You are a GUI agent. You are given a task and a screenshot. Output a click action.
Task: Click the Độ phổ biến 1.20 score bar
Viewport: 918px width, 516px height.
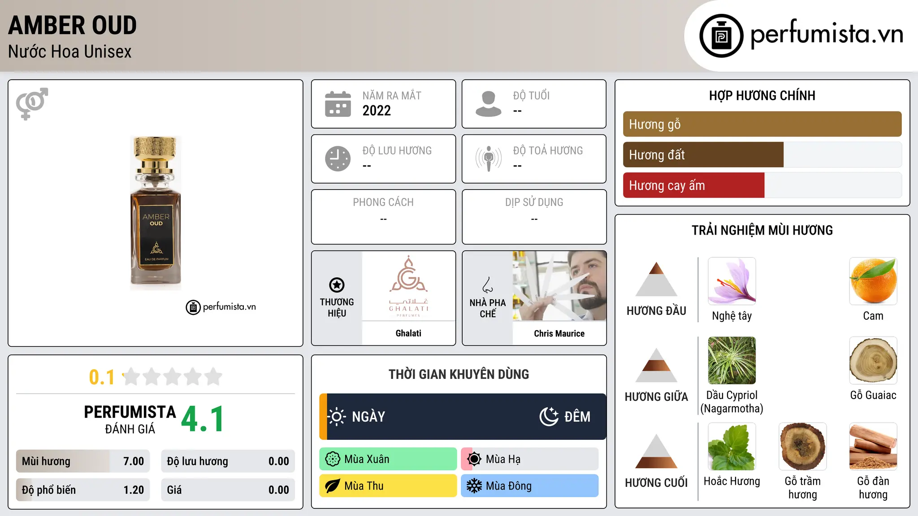pyautogui.click(x=83, y=490)
